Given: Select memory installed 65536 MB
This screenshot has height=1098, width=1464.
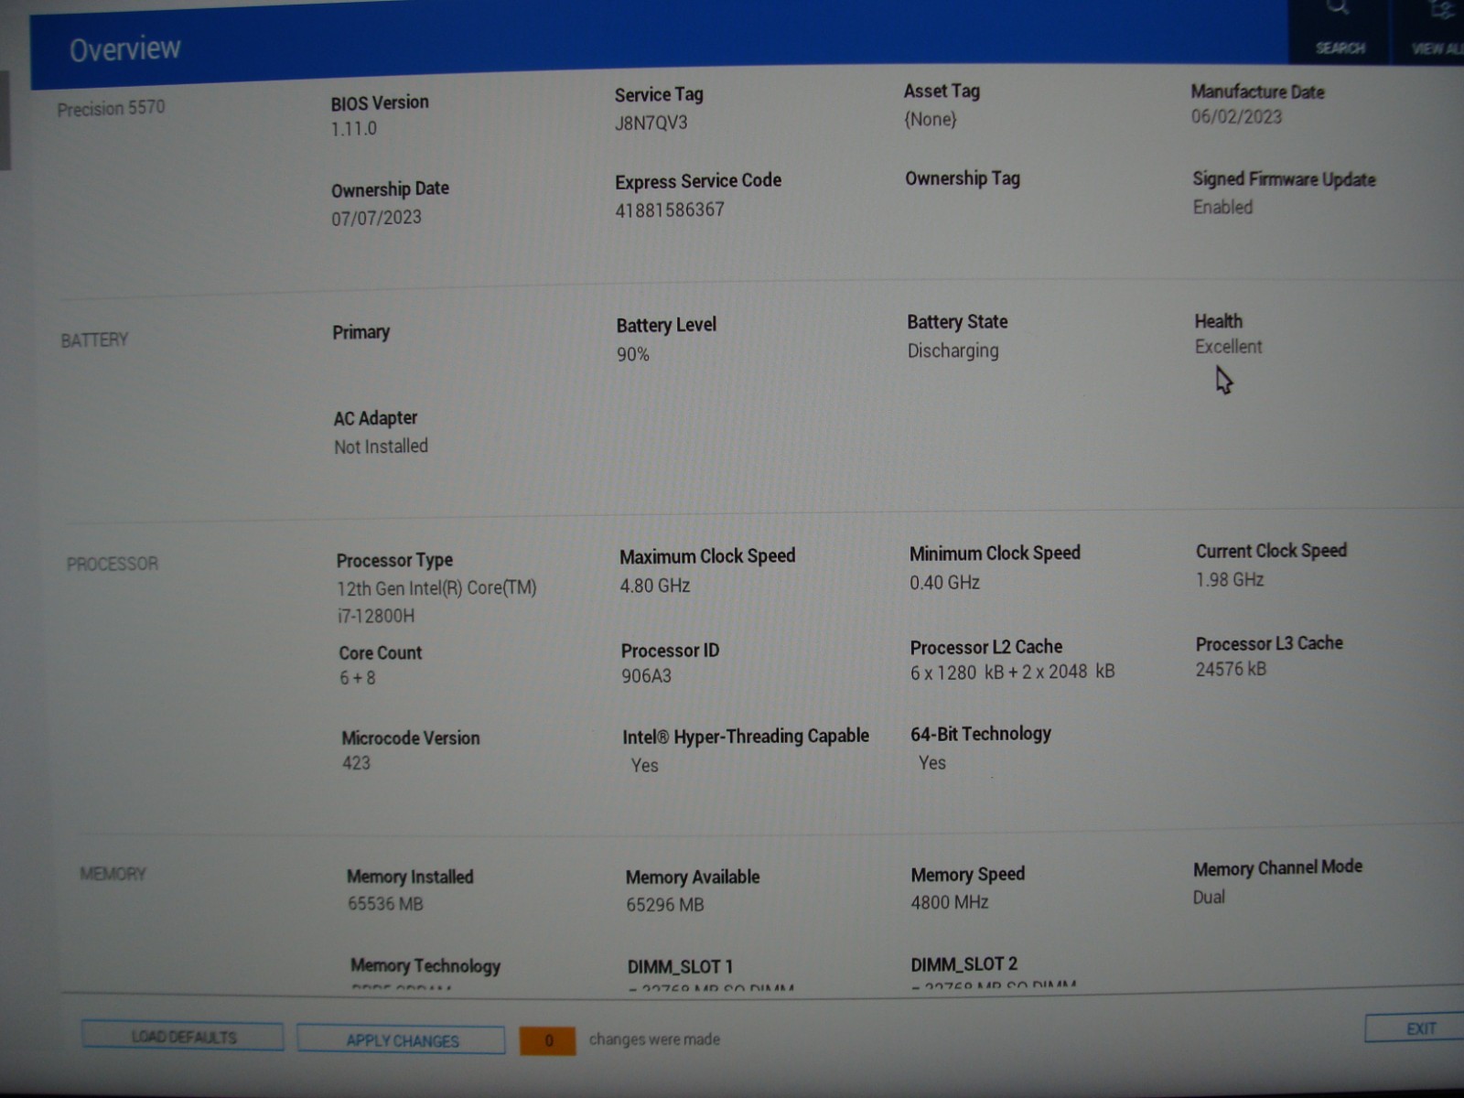Looking at the screenshot, I should click(x=385, y=904).
